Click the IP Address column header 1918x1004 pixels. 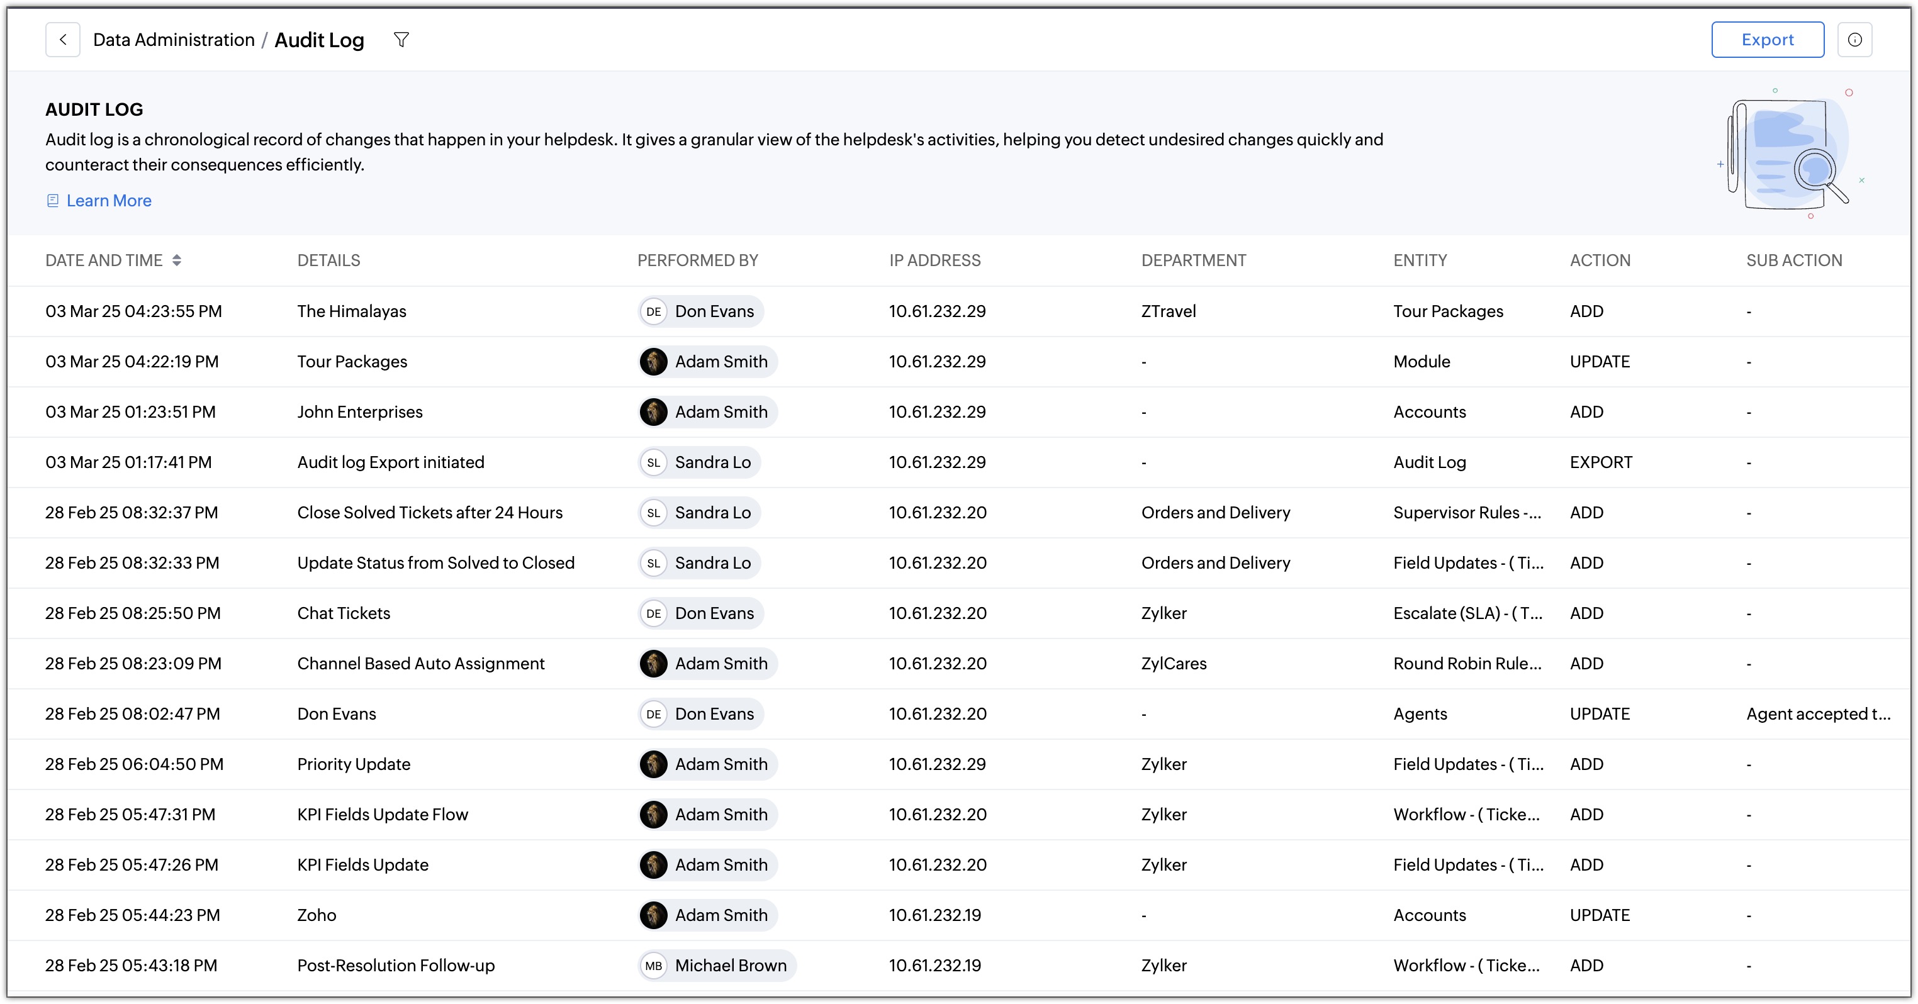(x=934, y=260)
